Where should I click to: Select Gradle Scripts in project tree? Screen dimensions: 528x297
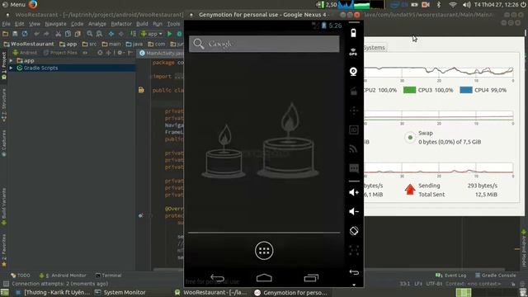point(40,68)
